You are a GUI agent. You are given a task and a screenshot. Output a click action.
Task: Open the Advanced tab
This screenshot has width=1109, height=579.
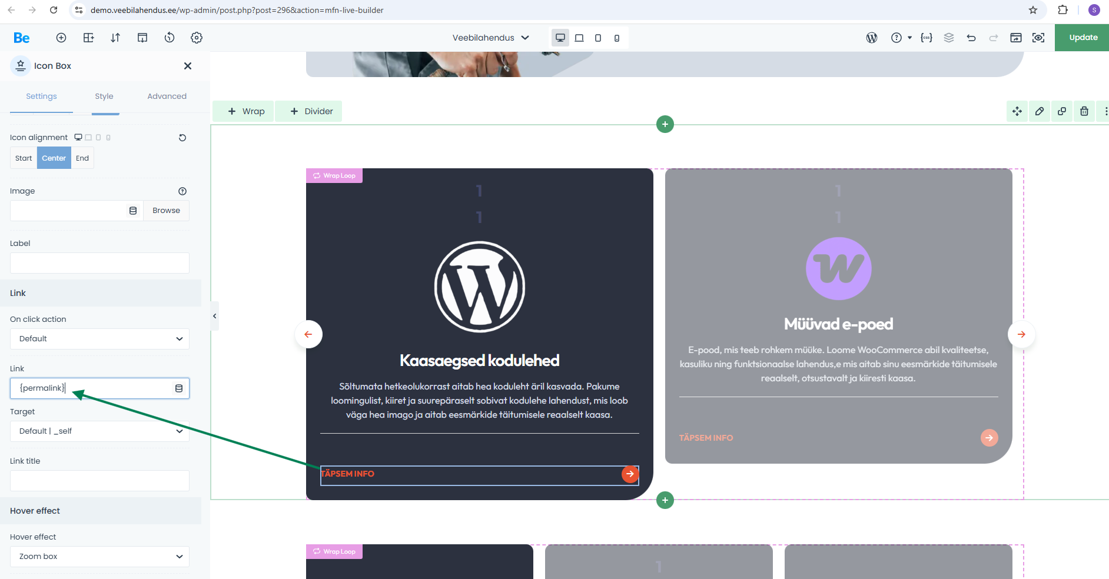167,96
